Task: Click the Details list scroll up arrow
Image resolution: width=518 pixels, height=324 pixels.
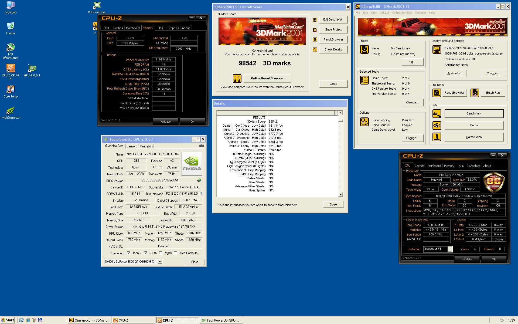Action: [x=340, y=113]
